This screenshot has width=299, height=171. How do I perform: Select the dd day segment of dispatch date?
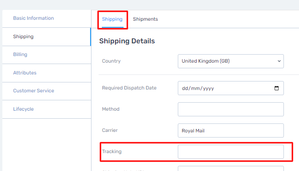click(185, 89)
